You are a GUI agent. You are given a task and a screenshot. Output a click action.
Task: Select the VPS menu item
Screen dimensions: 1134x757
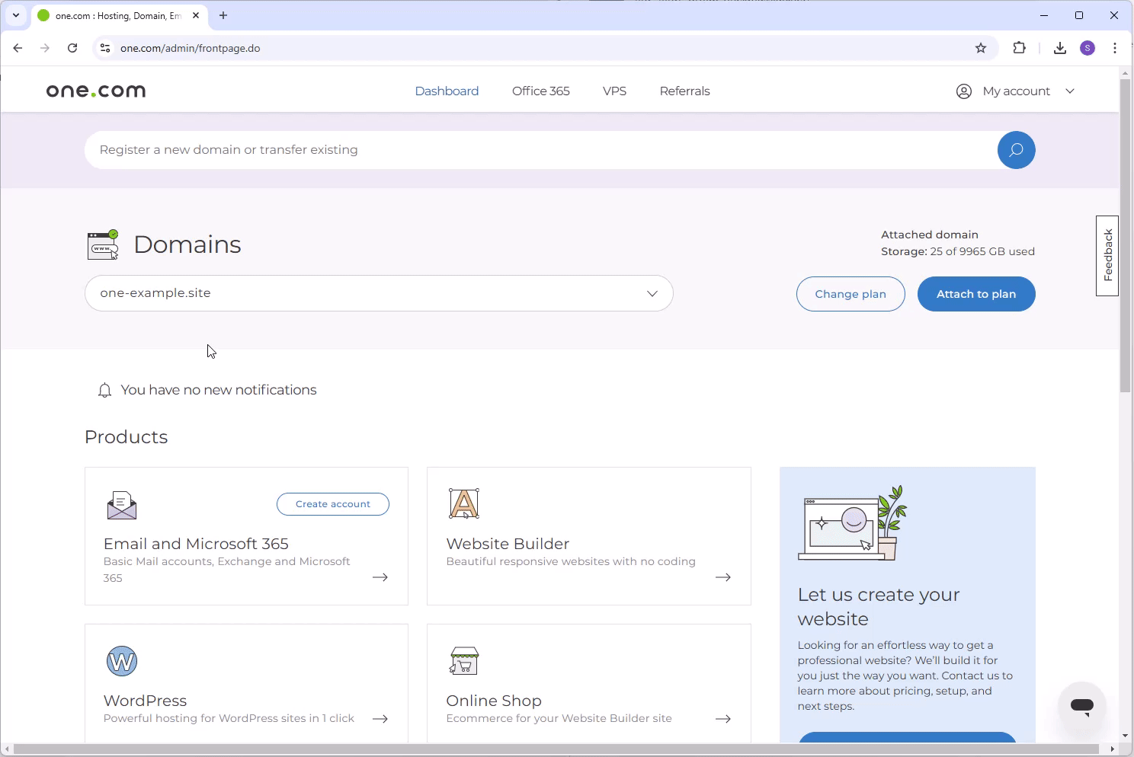pyautogui.click(x=614, y=91)
